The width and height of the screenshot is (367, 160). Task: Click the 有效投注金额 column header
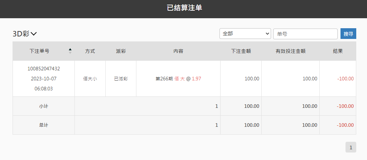pos(290,51)
